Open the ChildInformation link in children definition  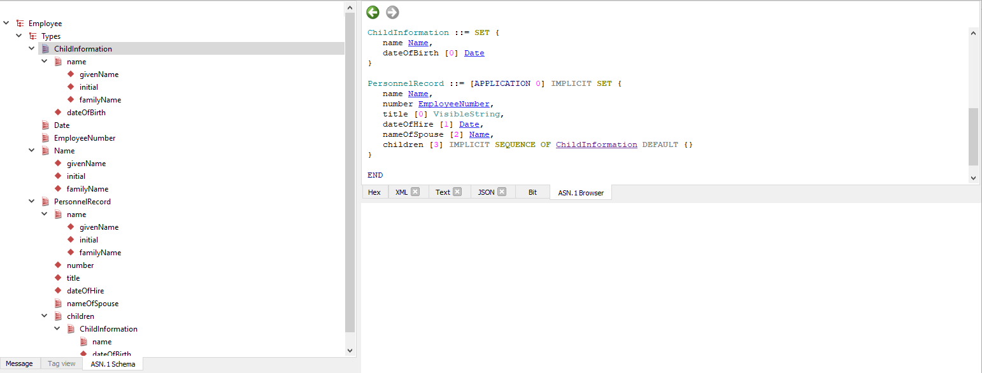tap(596, 144)
